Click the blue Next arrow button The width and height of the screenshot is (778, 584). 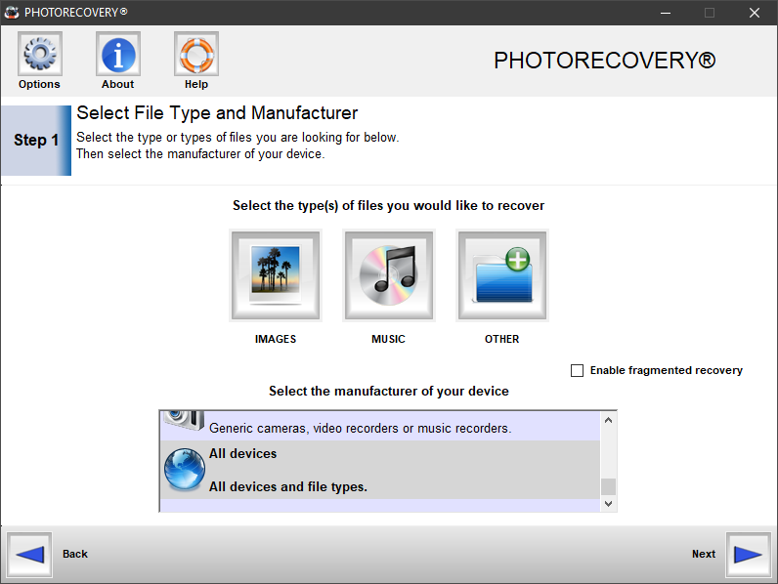749,555
